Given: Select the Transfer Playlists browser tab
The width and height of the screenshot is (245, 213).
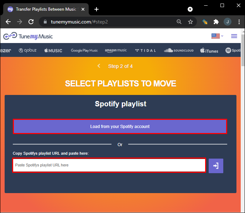Looking at the screenshot, I should [43, 9].
